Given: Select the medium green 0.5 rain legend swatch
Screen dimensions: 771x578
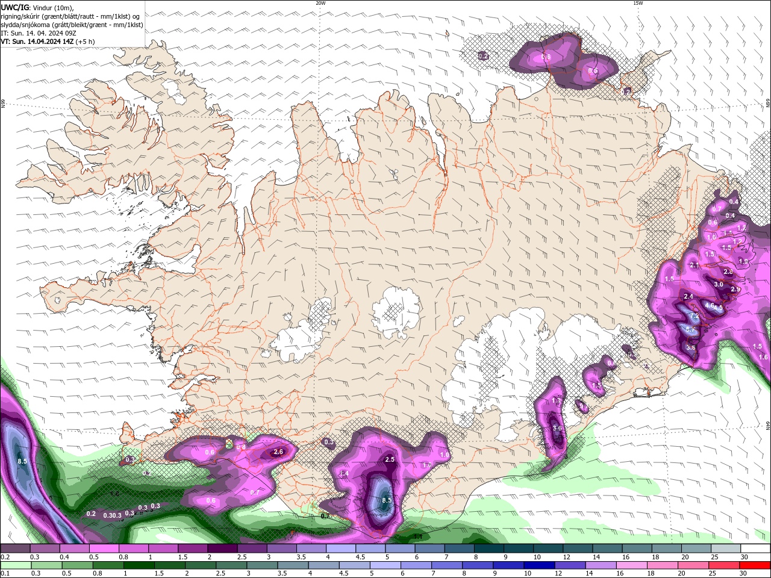Looking at the screenshot, I should coord(77,565).
